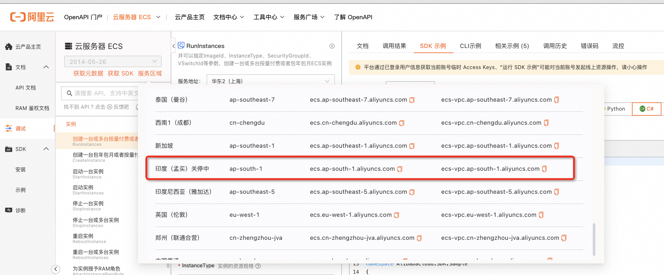
Task: Select the 调试 debug sliders icon
Action: (x=9, y=129)
